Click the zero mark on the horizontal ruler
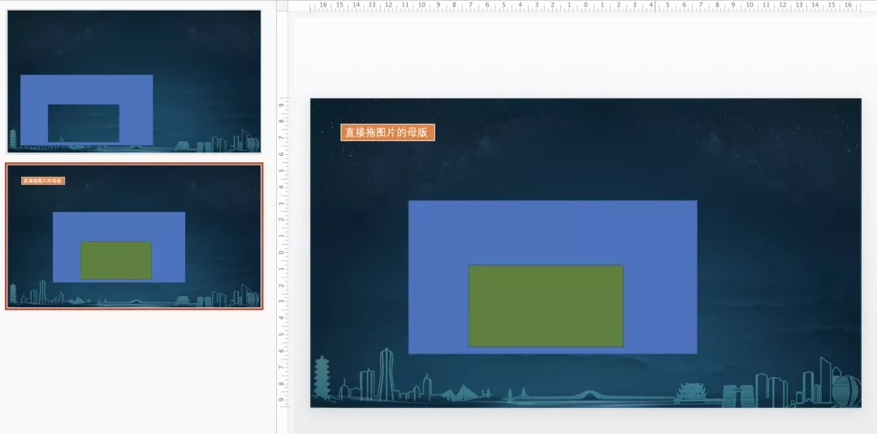877x434 pixels. click(585, 6)
